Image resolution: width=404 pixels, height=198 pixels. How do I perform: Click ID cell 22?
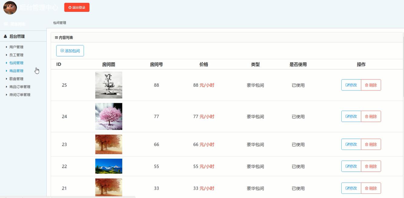[65, 167]
